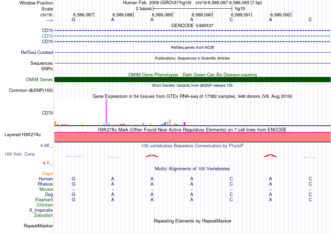Click the tall violet GTEx expression bar
Image resolution: width=331 pixels, height=234 pixels.
106,112
